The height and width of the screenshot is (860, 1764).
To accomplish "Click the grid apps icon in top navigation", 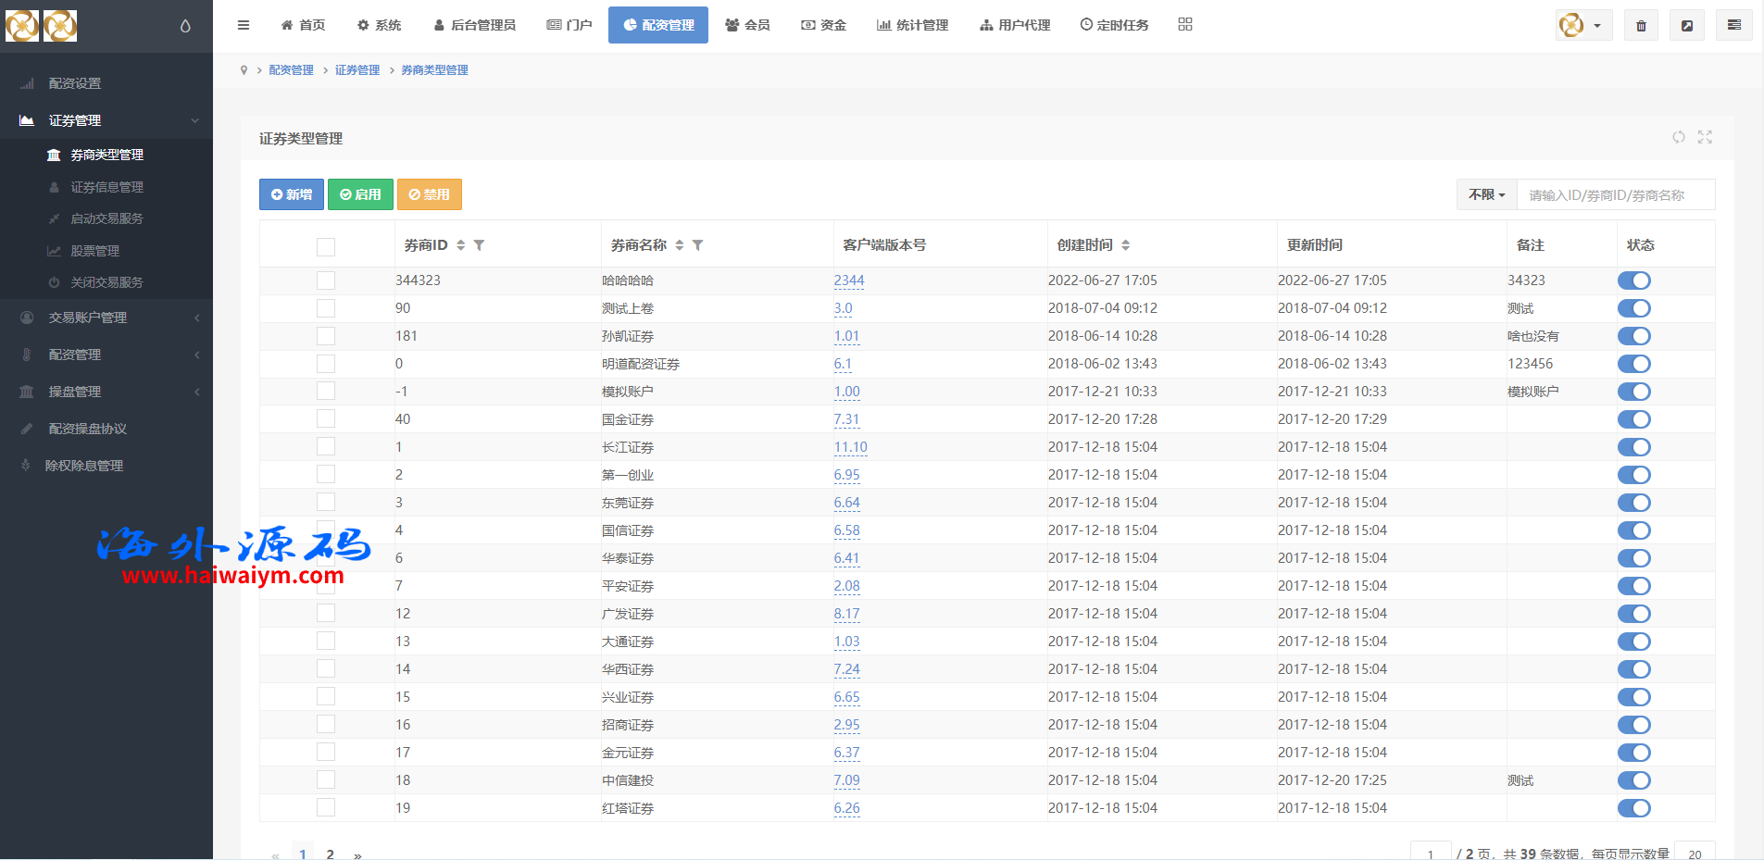I will [x=1185, y=25].
